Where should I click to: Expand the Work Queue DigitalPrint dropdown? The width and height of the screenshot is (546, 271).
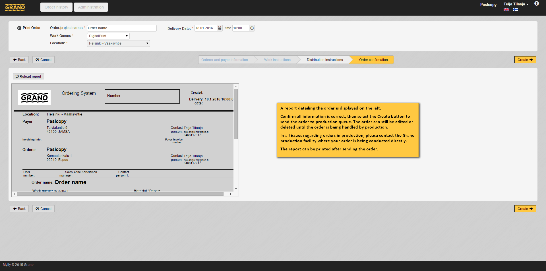pos(108,36)
